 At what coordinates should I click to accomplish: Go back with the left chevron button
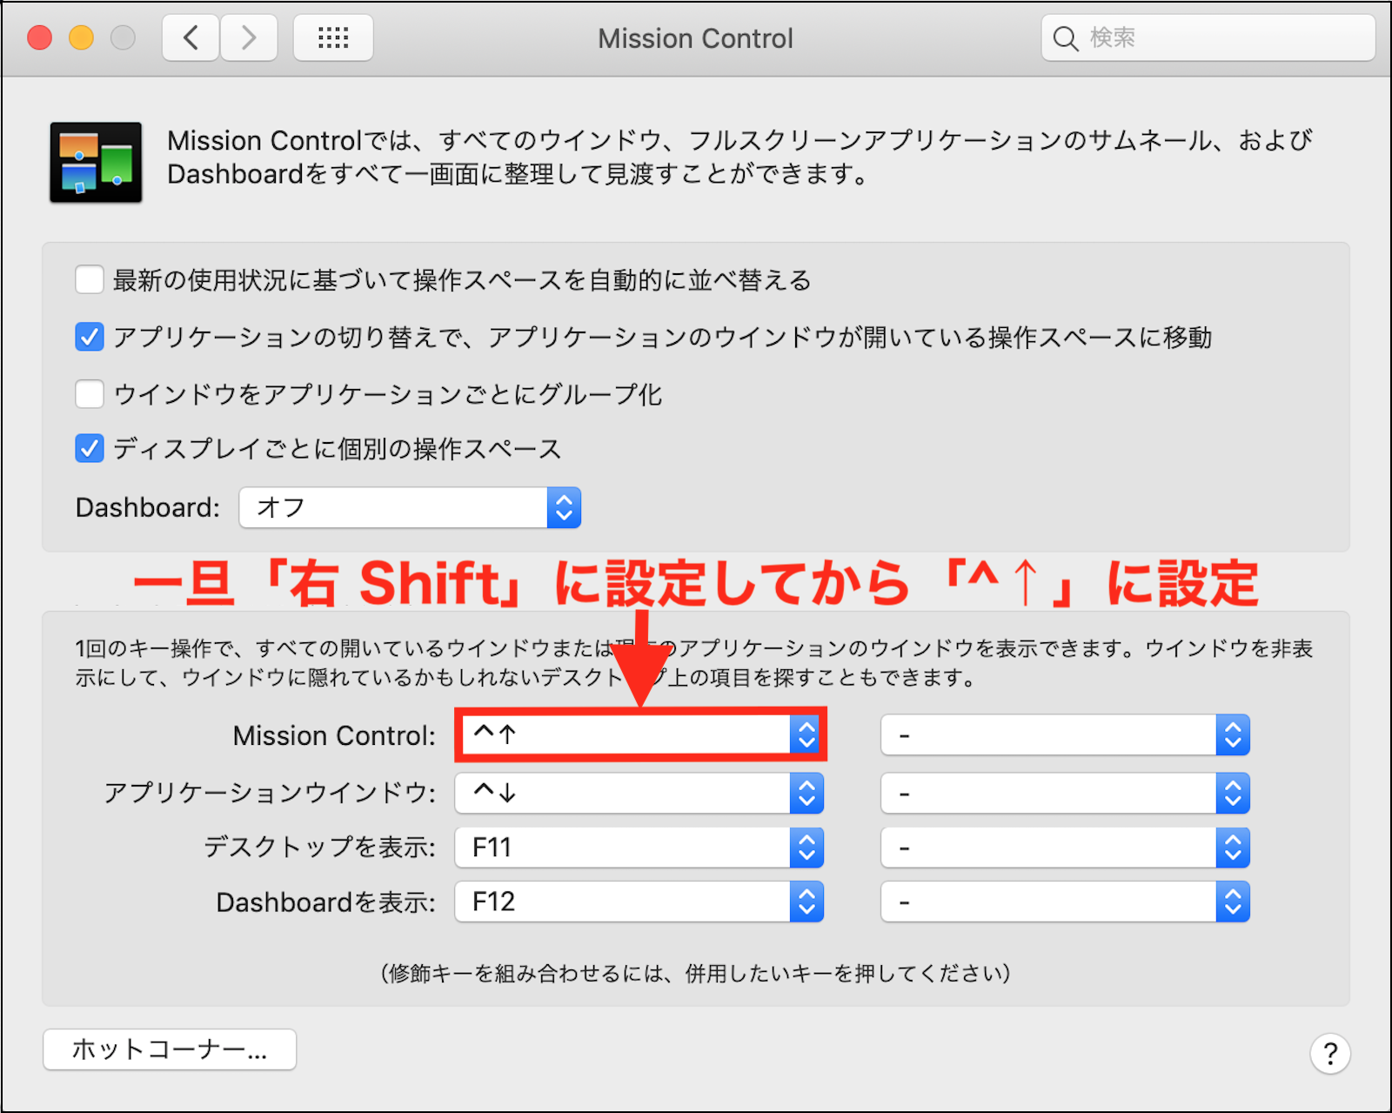tap(191, 38)
